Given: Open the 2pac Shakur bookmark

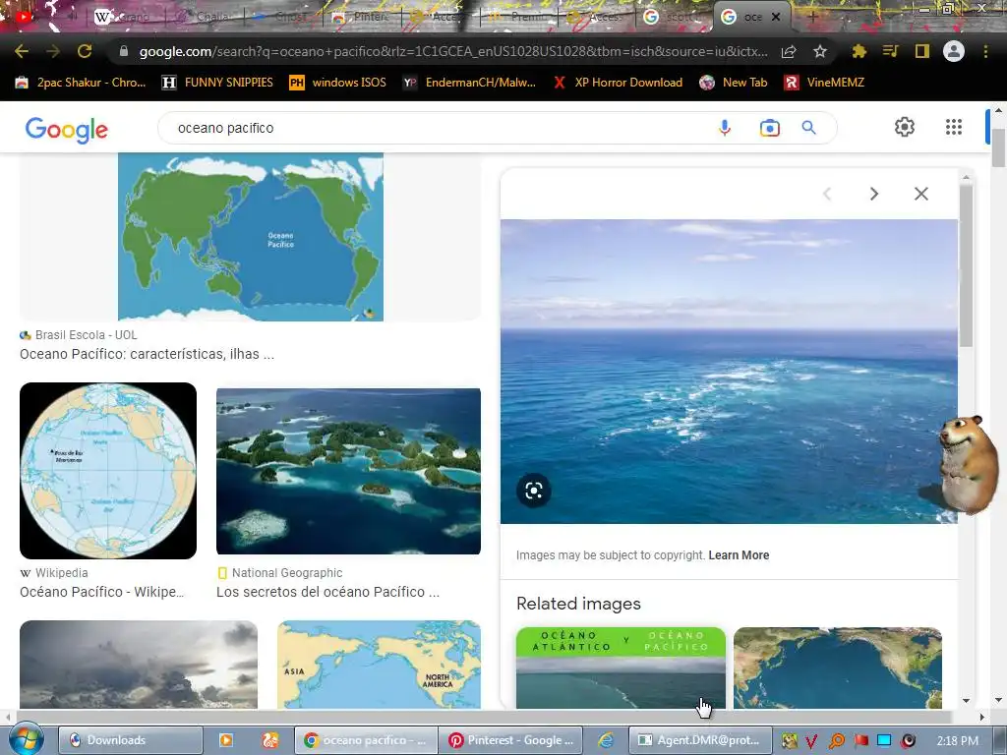Looking at the screenshot, I should [x=81, y=83].
